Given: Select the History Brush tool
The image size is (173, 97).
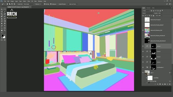Looking at the screenshot, I should 5,19.
